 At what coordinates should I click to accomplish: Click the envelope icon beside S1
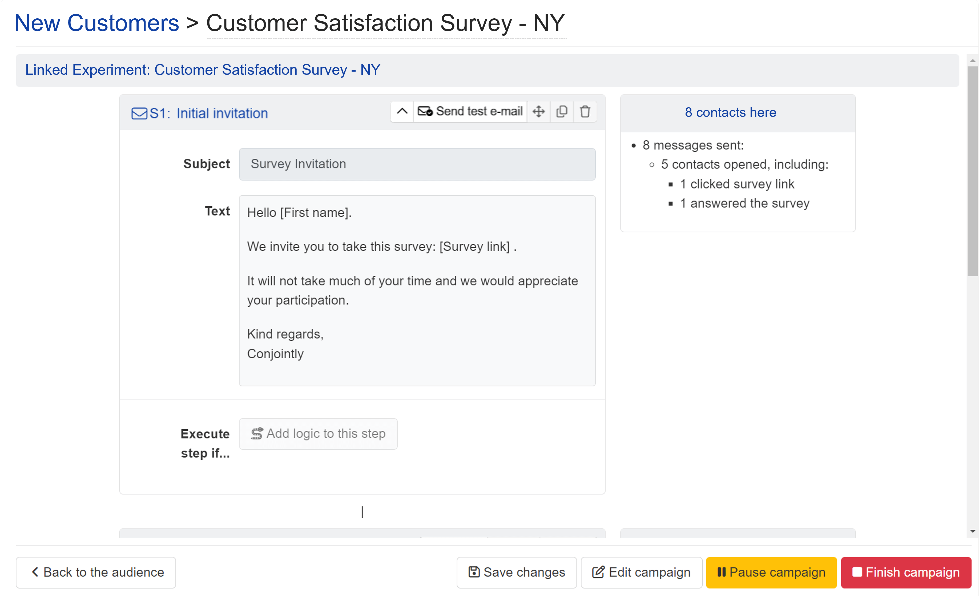coord(139,113)
